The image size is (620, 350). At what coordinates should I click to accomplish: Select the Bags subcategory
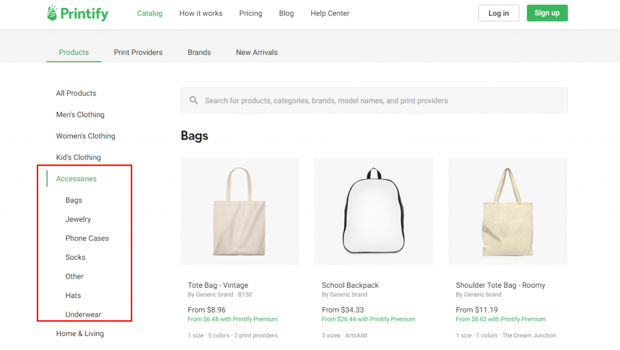click(73, 200)
